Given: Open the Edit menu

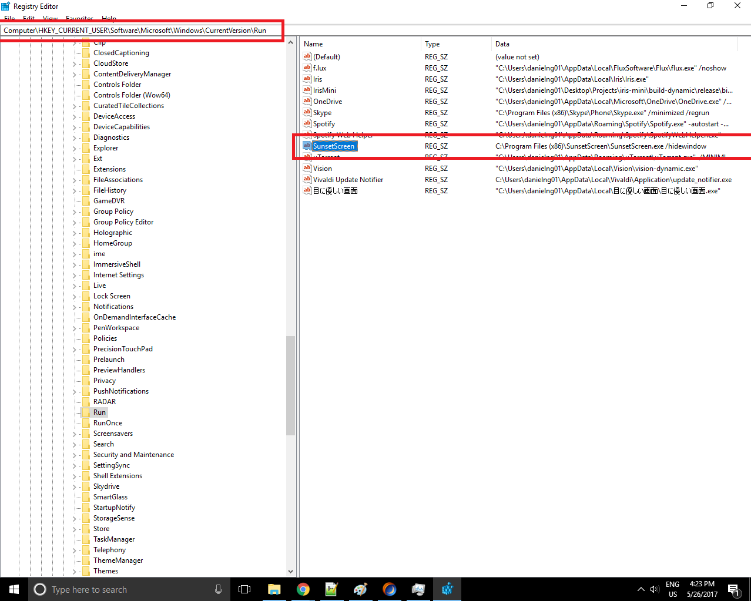Looking at the screenshot, I should 29,19.
